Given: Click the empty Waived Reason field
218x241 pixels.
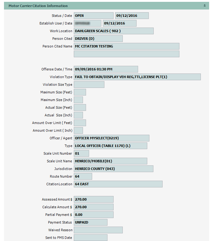Looking at the screenshot, I should pyautogui.click(x=98, y=230).
